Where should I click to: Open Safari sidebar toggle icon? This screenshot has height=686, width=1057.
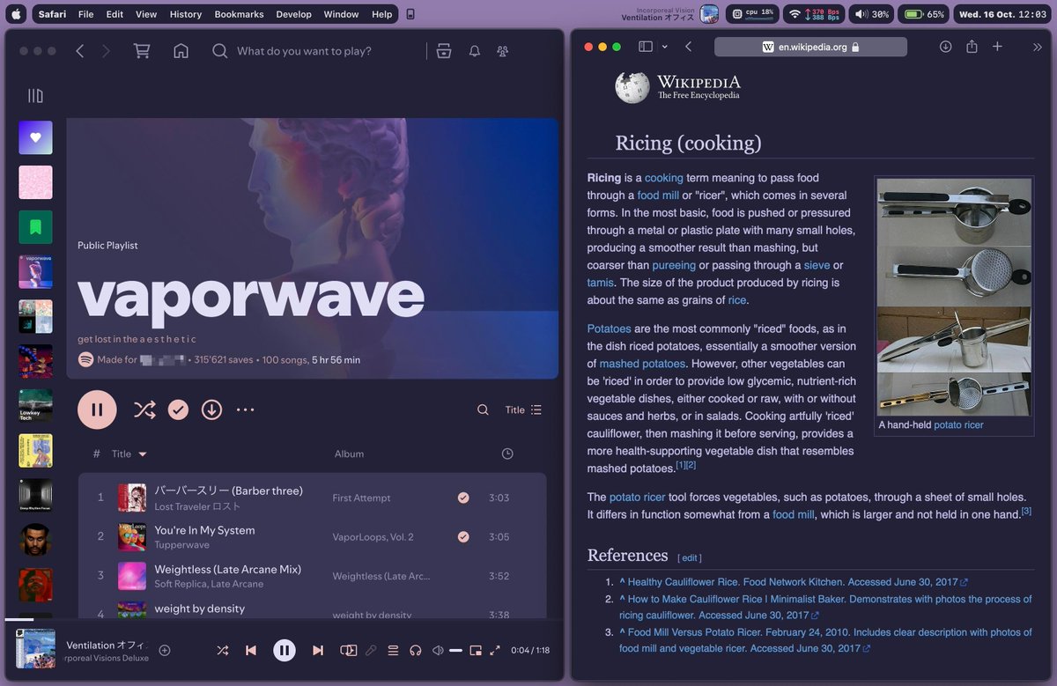[x=646, y=47]
